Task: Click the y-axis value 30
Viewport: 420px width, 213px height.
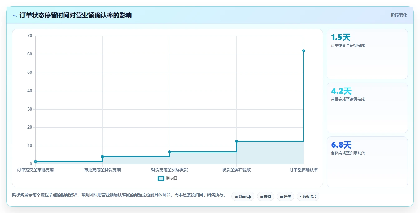Action: coord(30,109)
